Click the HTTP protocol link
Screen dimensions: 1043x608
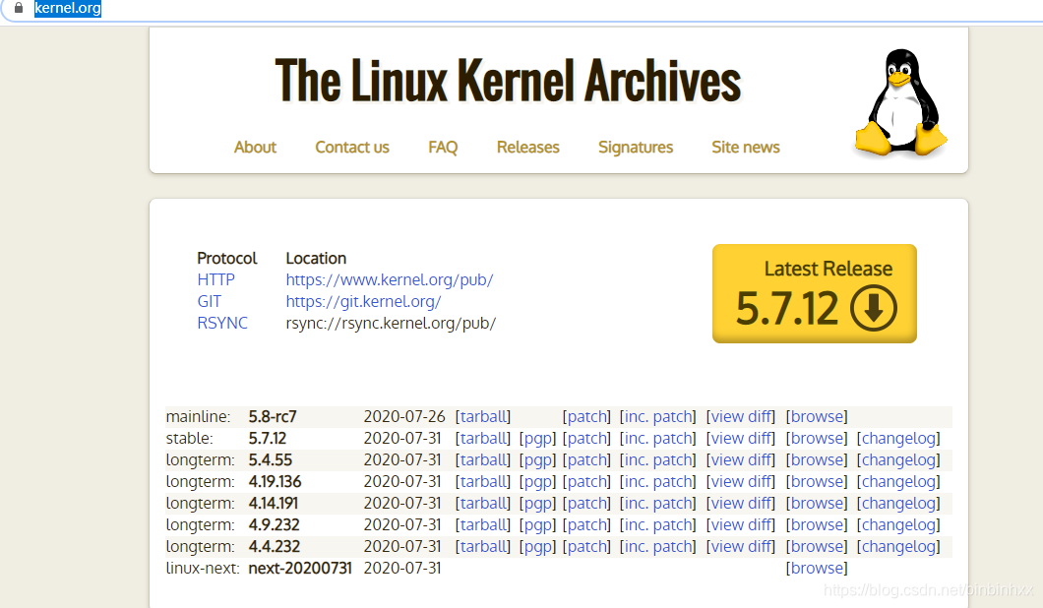pyautogui.click(x=215, y=279)
